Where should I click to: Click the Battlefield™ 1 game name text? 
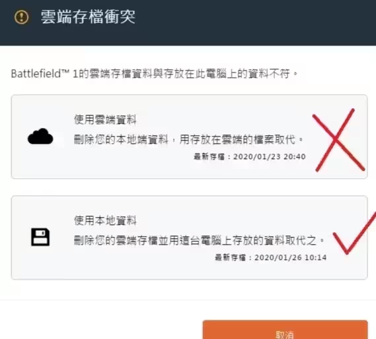click(44, 73)
